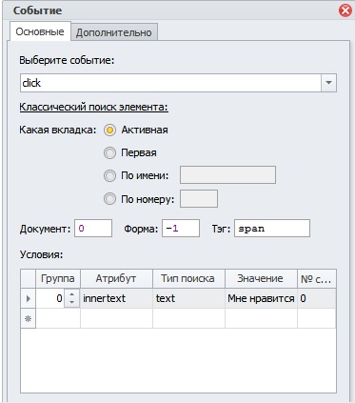Click the event combo box showing click

pos(178,83)
